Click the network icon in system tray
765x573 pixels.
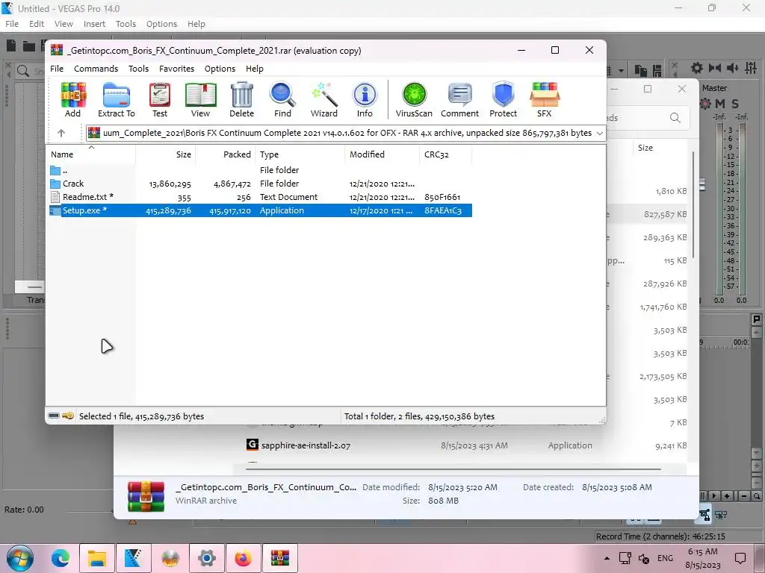click(625, 558)
